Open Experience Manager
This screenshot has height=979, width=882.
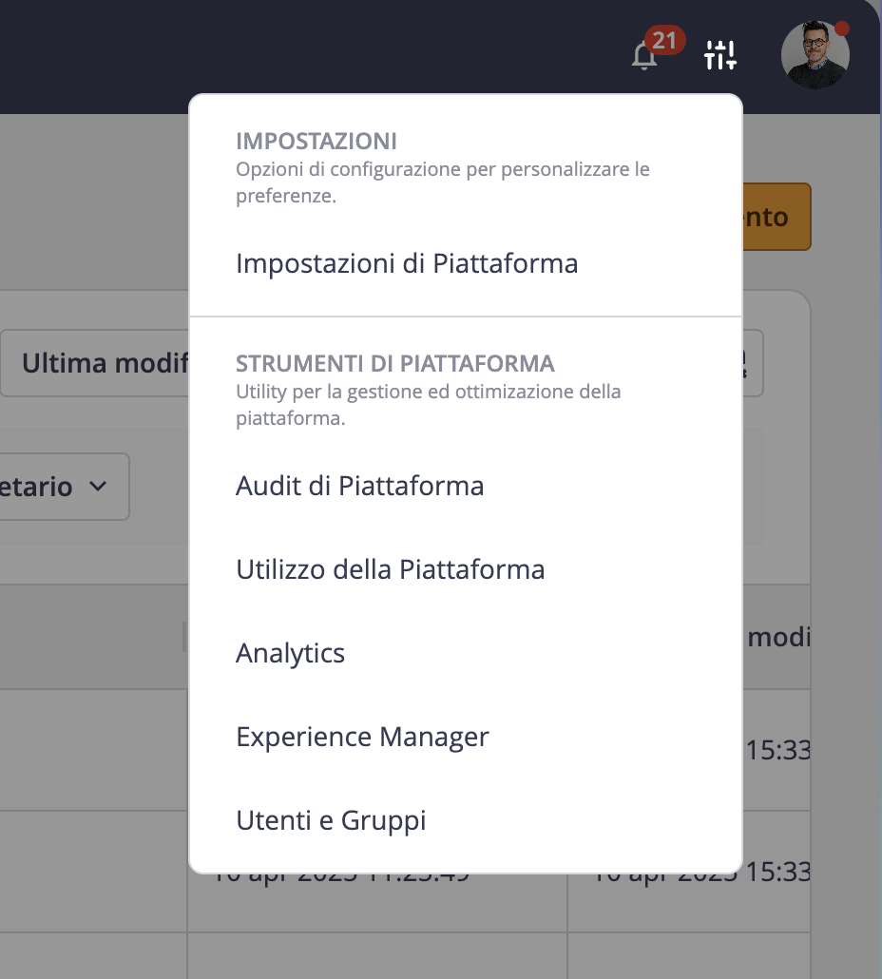362,737
